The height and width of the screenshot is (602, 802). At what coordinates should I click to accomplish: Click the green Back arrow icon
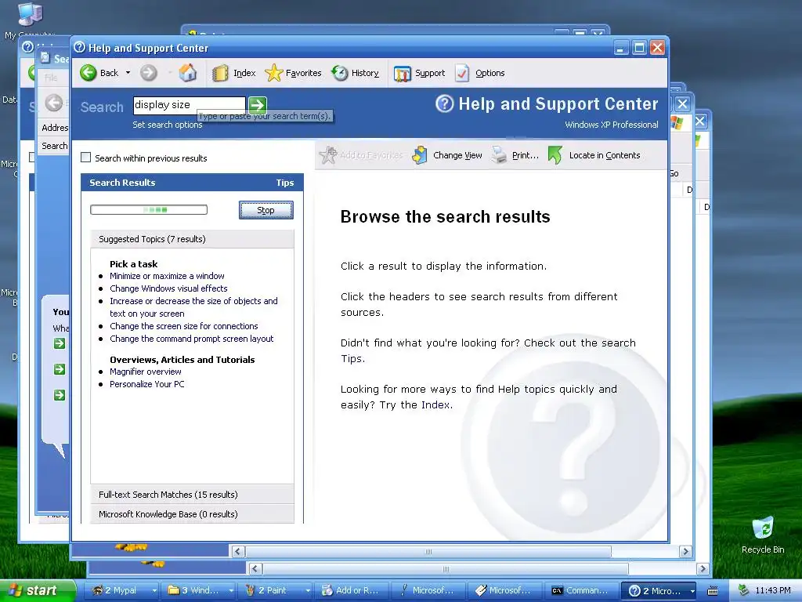88,73
